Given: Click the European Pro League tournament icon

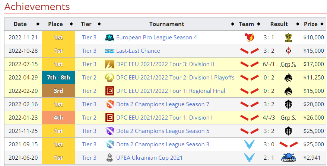Looking at the screenshot, I should pyautogui.click(x=109, y=38).
